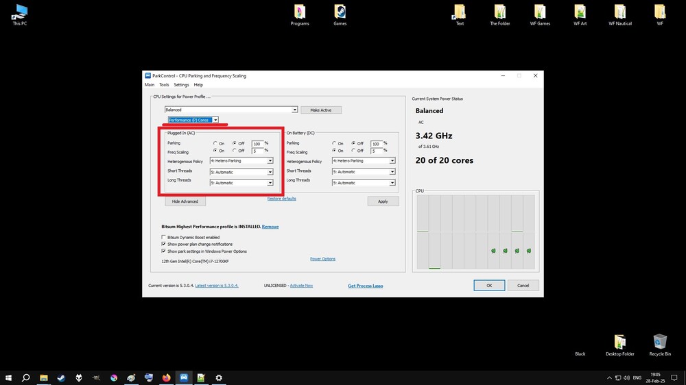Open the Tools menu
The height and width of the screenshot is (385, 686).
click(x=164, y=85)
